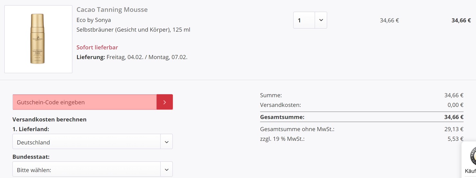Click the Lieferung date text

click(132, 57)
